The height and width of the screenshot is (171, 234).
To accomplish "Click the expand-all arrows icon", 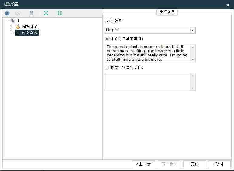I will pyautogui.click(x=46, y=13).
